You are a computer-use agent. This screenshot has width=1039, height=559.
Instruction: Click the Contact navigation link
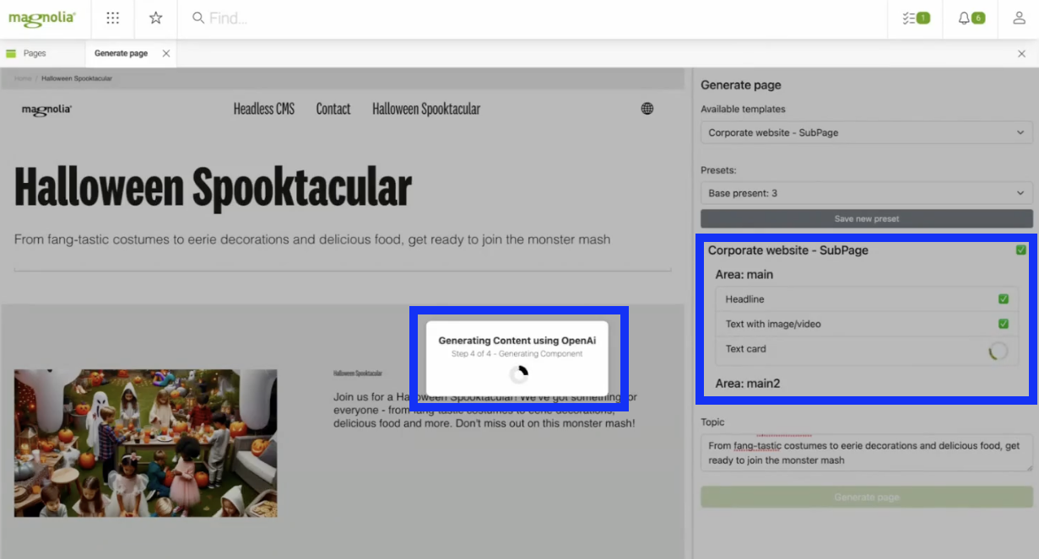333,109
